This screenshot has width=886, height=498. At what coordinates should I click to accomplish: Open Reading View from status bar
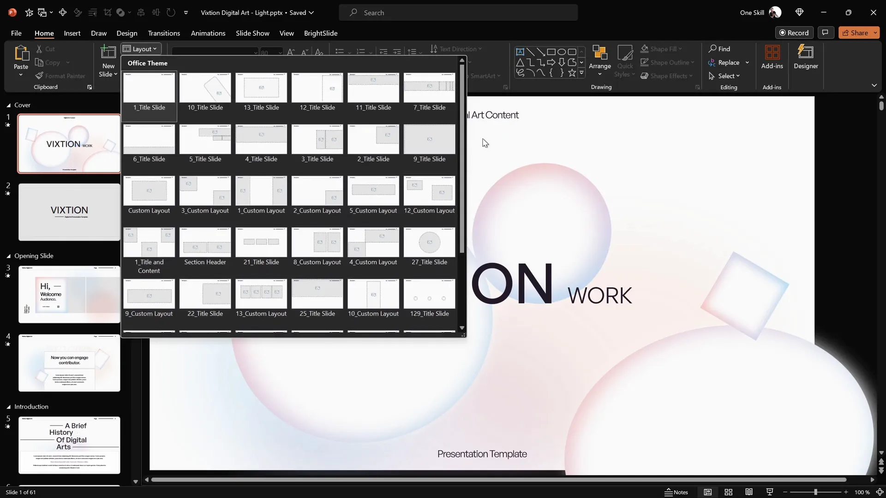click(749, 492)
